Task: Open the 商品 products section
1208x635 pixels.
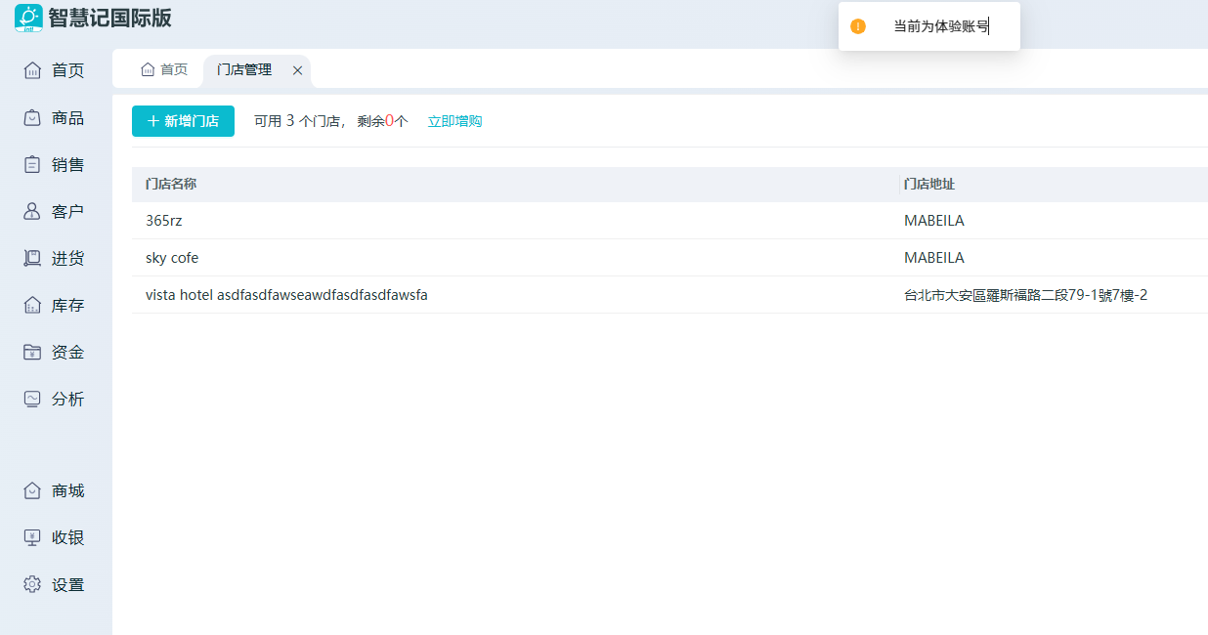Action: 55,118
